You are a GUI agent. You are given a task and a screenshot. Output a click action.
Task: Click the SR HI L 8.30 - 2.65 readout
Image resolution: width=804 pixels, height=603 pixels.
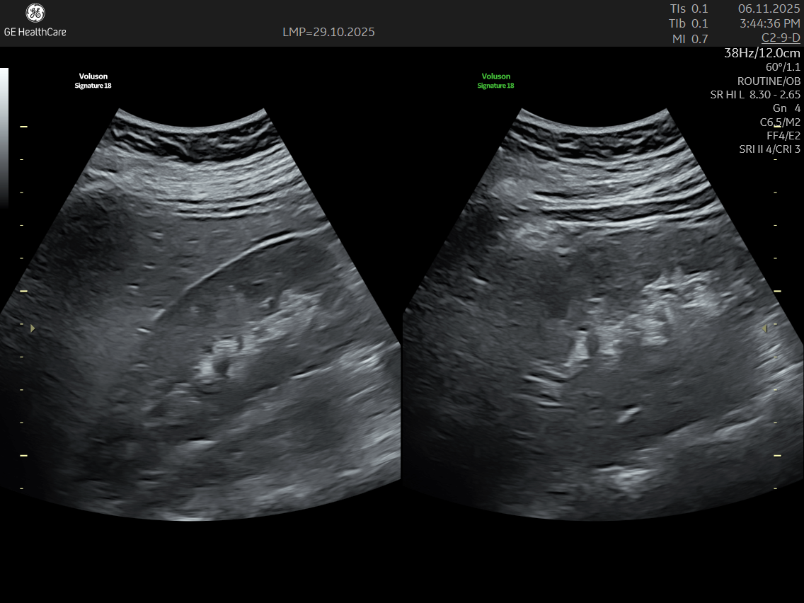click(x=755, y=94)
